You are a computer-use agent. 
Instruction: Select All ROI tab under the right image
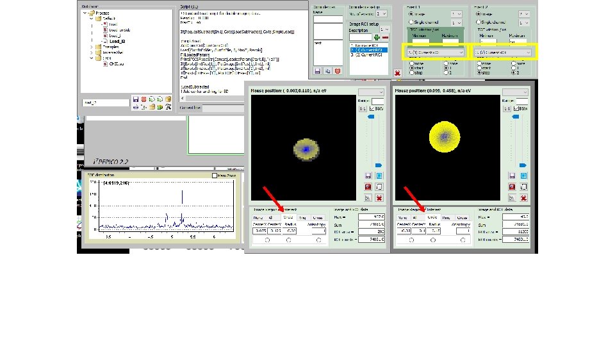click(415, 217)
